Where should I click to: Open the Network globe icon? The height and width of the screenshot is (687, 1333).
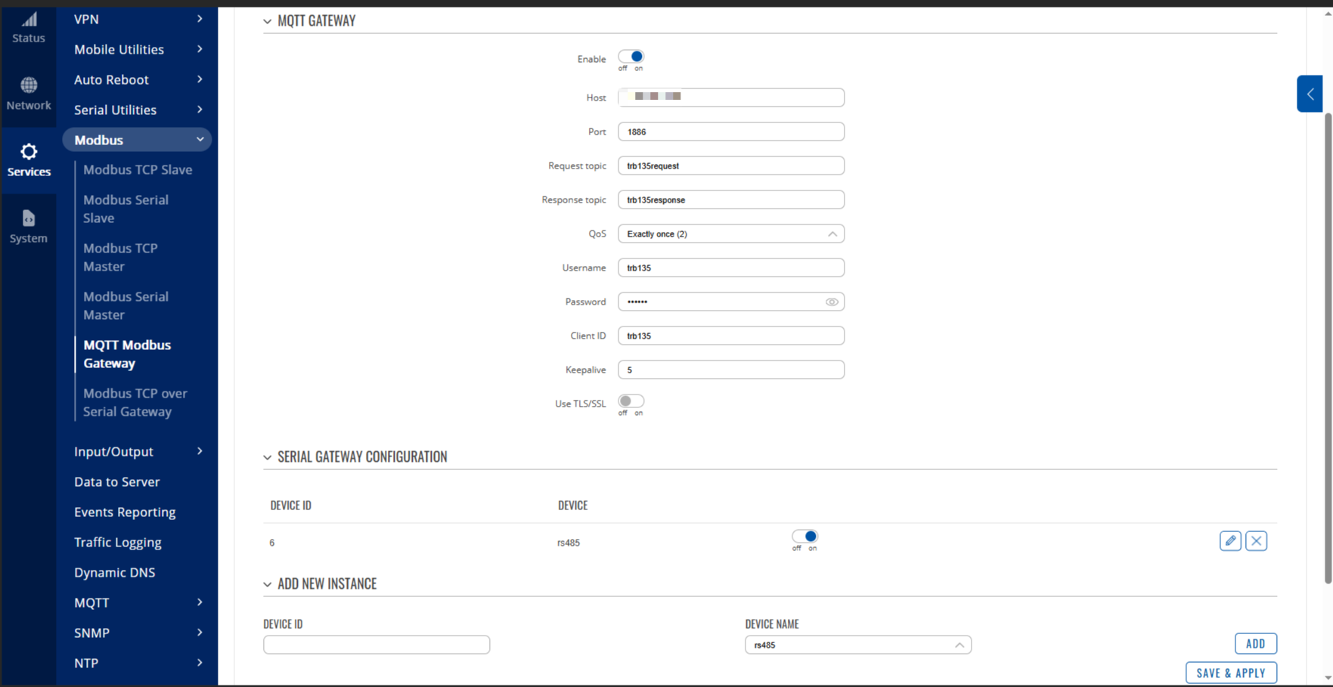pyautogui.click(x=29, y=85)
